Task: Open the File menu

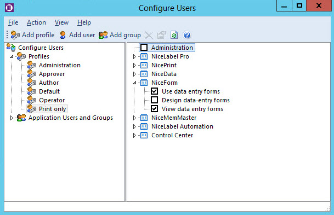Action: pyautogui.click(x=13, y=22)
